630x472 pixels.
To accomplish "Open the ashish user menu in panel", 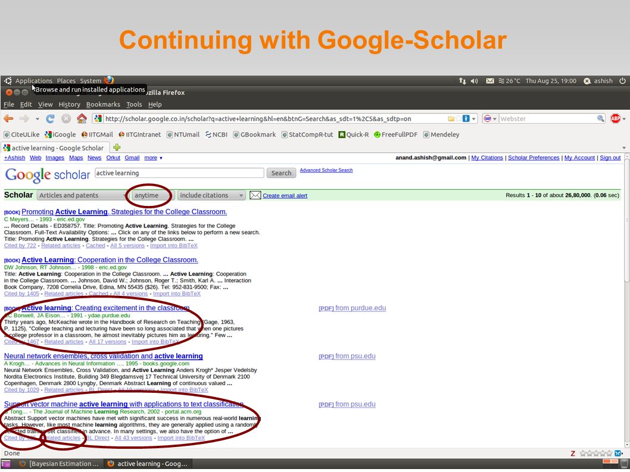I will click(x=598, y=81).
